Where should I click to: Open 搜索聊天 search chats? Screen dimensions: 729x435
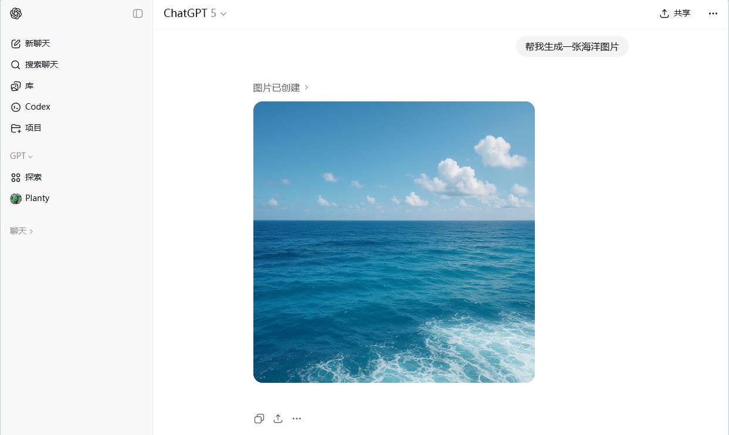(76, 64)
